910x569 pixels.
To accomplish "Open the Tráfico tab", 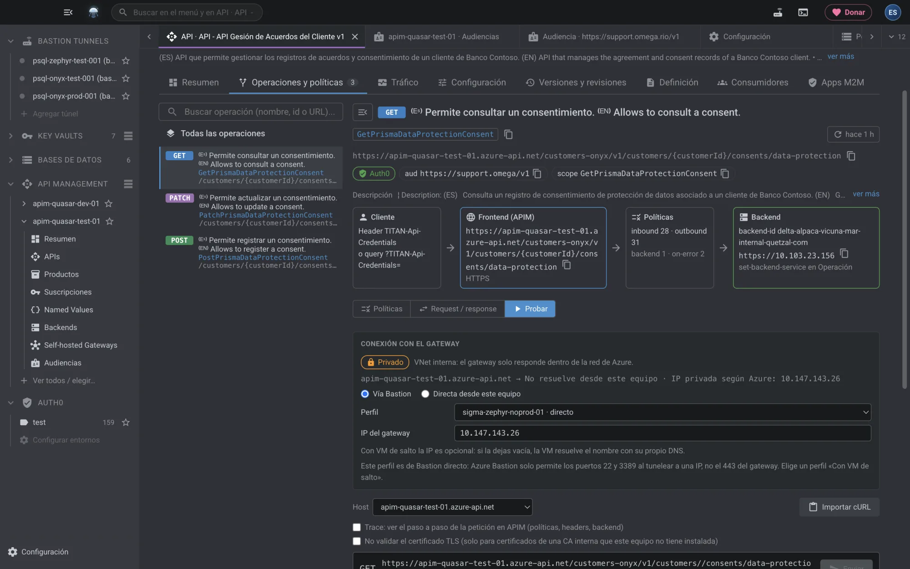I will tap(398, 82).
